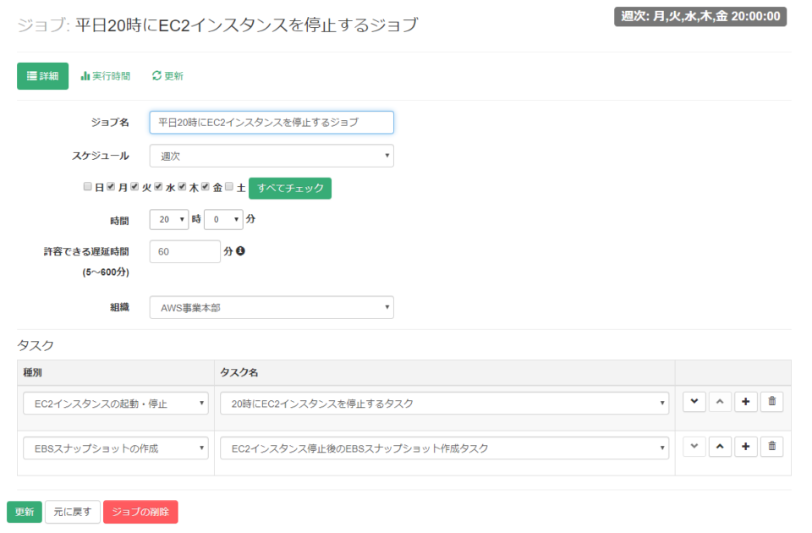
Task: Open the スケジュール (schedule) dropdown
Action: tap(272, 156)
